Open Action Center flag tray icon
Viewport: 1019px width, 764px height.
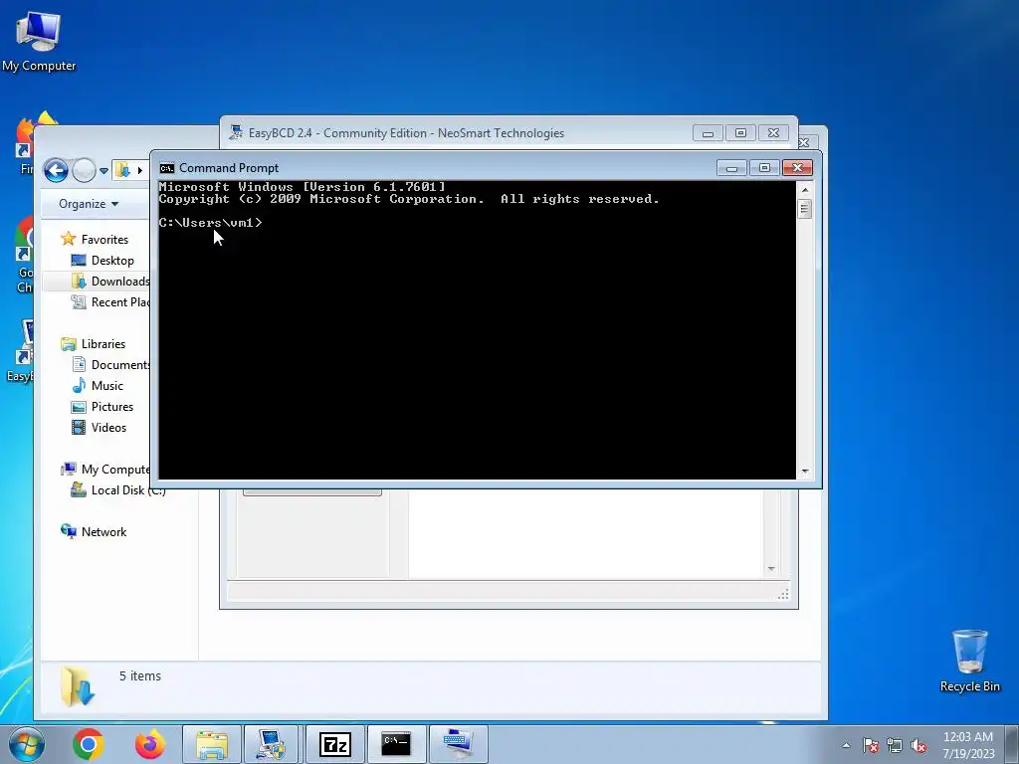pyautogui.click(x=871, y=745)
